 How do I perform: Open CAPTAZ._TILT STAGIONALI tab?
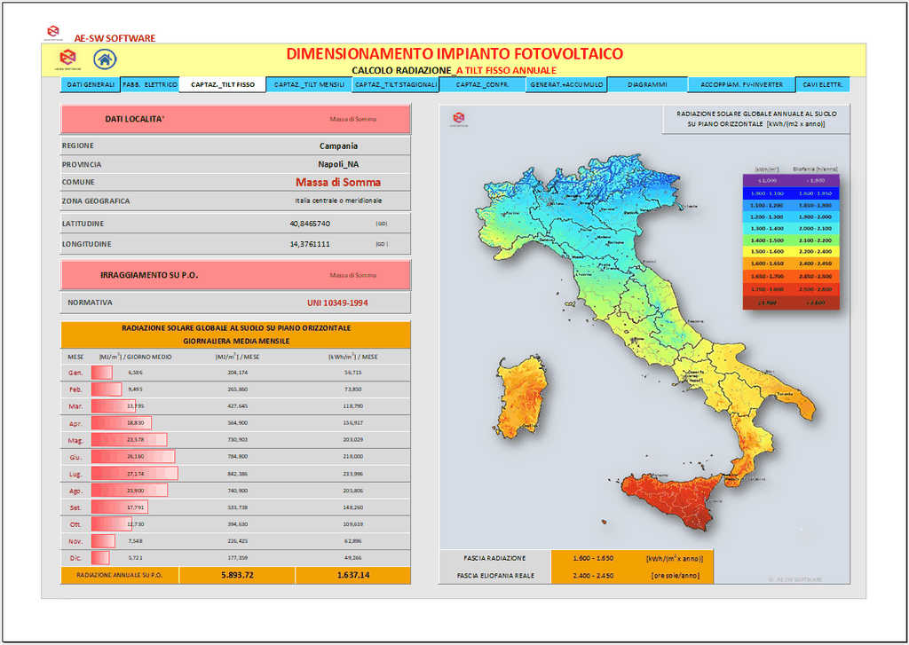pos(395,85)
